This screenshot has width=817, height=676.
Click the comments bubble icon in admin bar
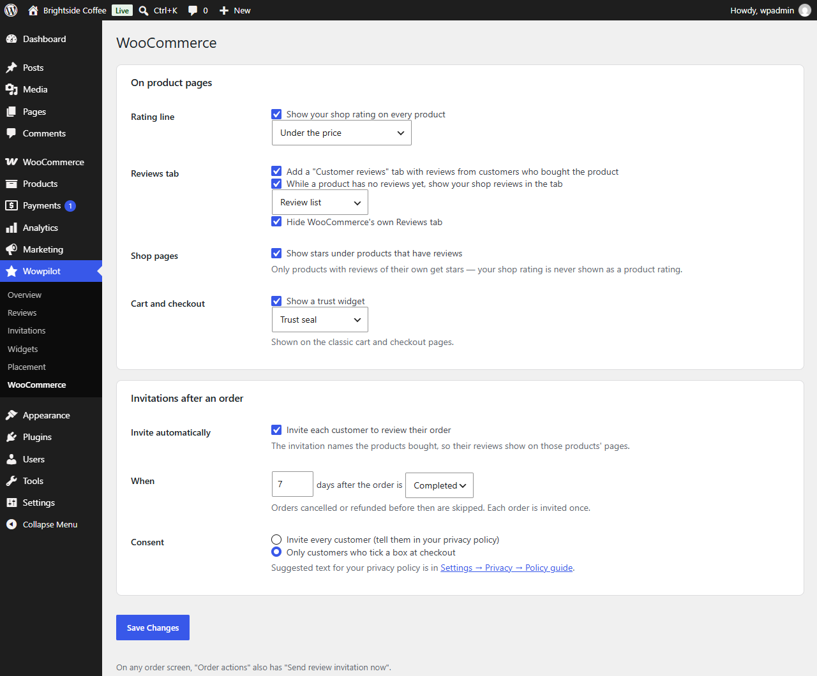[193, 11]
